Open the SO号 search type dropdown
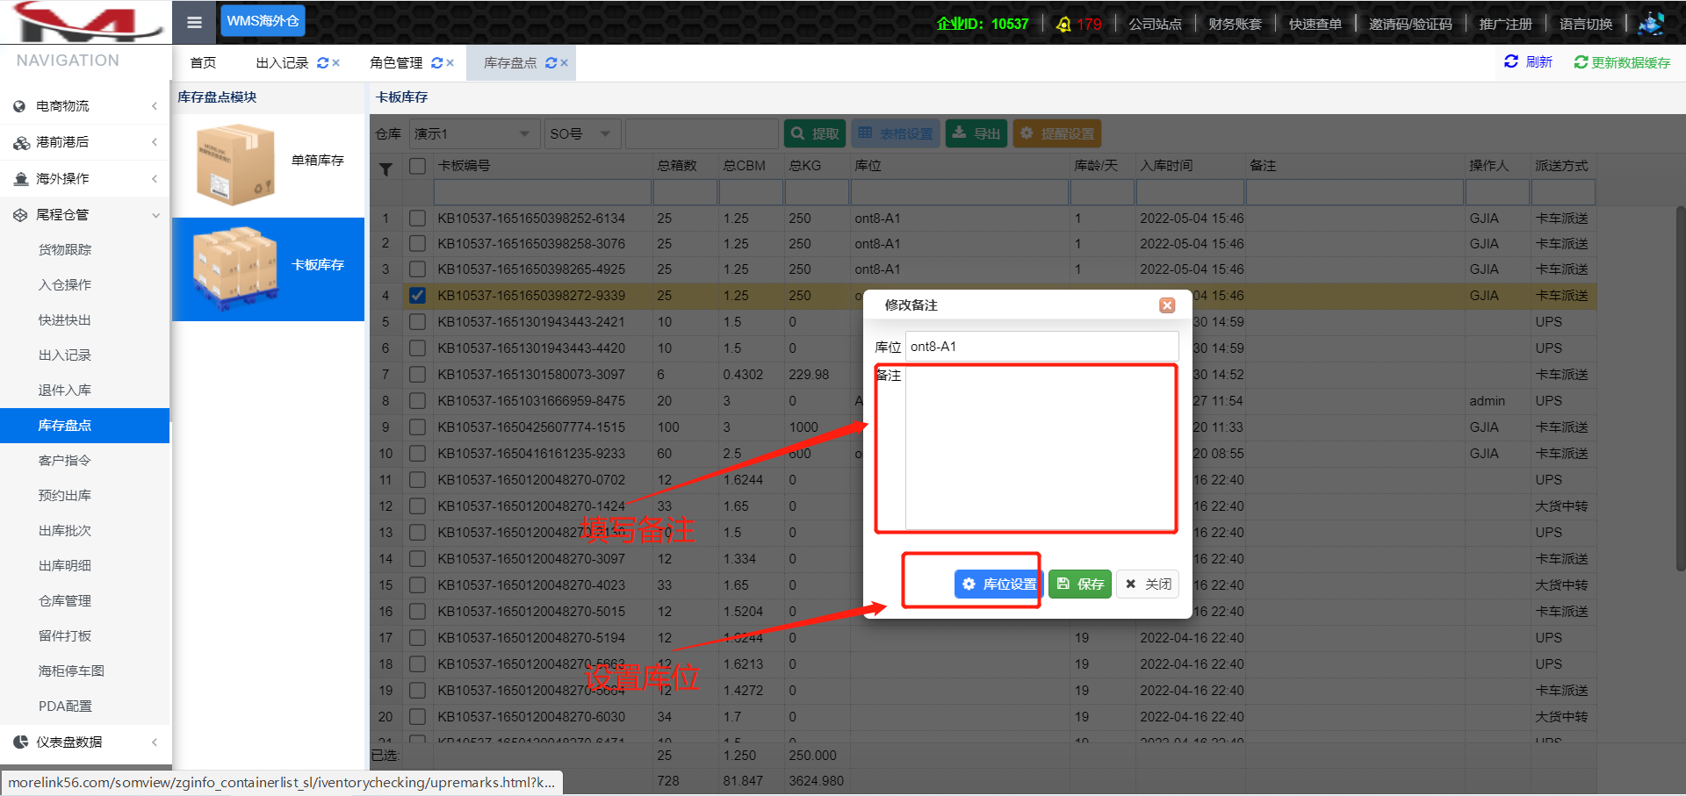Viewport: 1686px width, 796px height. tap(580, 134)
